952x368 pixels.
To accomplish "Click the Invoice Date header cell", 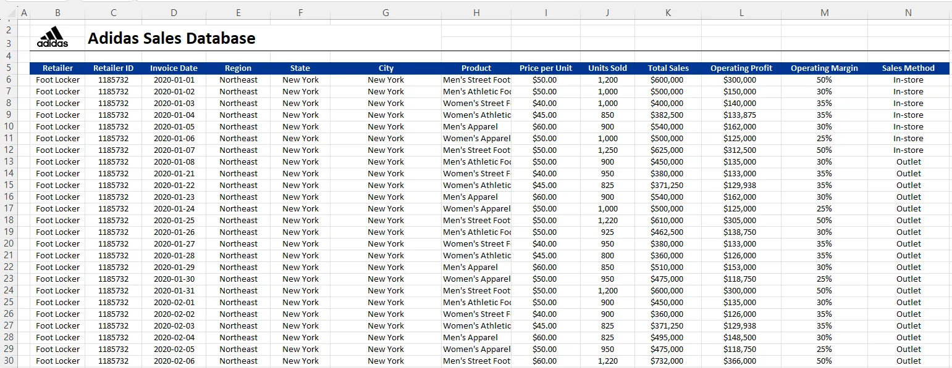I will (174, 68).
